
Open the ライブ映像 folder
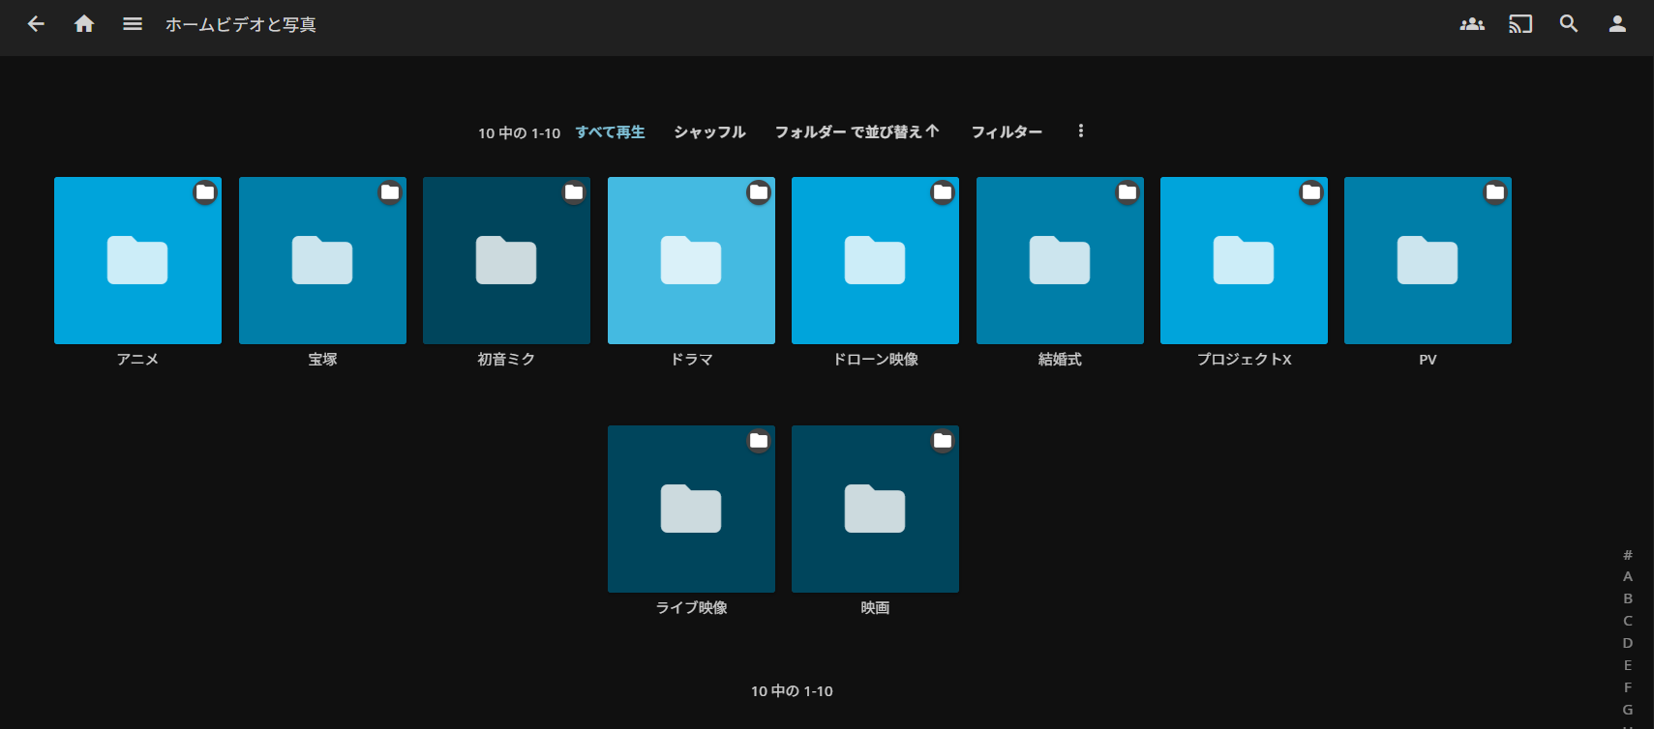pyautogui.click(x=691, y=509)
